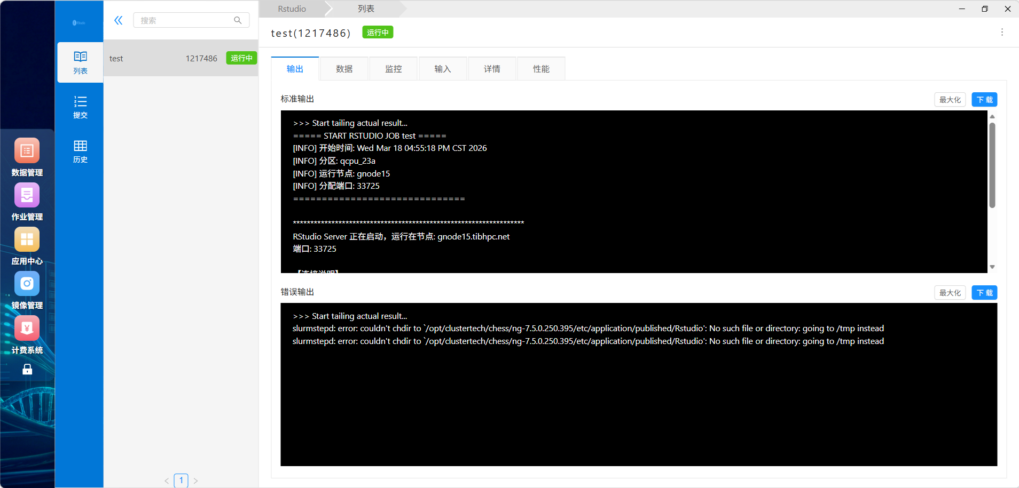Click the scroll down arrow
Image resolution: width=1019 pixels, height=488 pixels.
[992, 267]
